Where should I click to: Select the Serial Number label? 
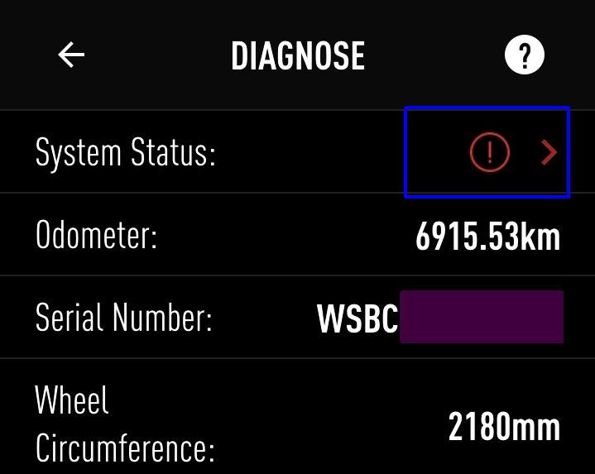click(x=123, y=318)
